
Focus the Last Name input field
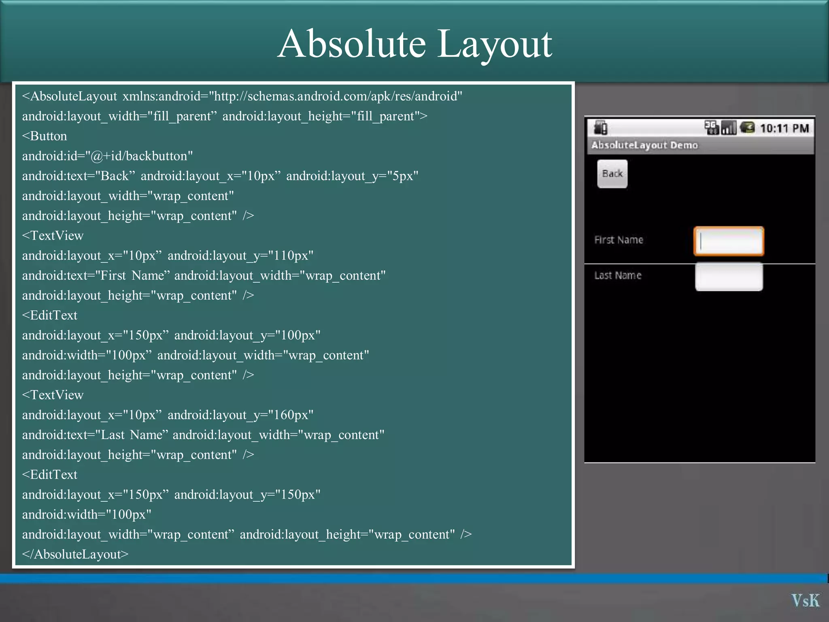point(729,277)
